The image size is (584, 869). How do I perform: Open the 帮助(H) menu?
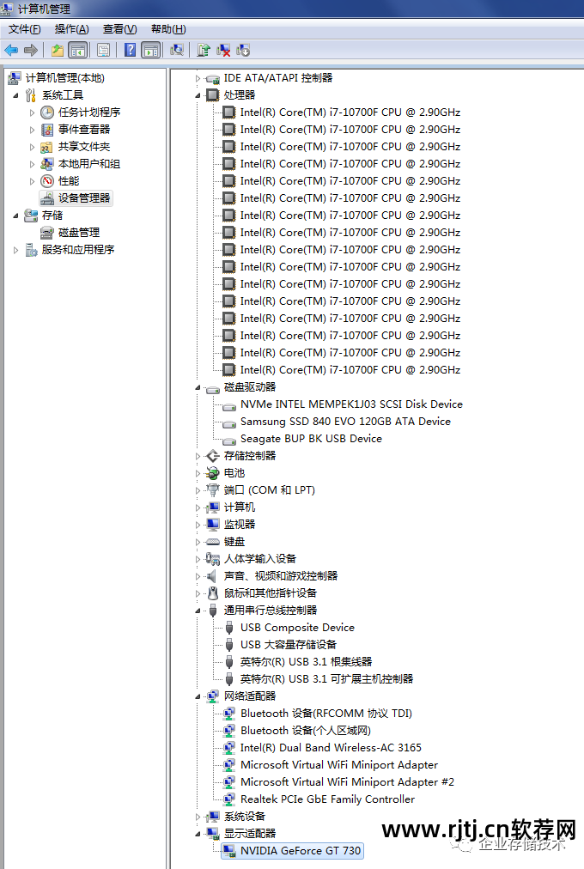[168, 29]
